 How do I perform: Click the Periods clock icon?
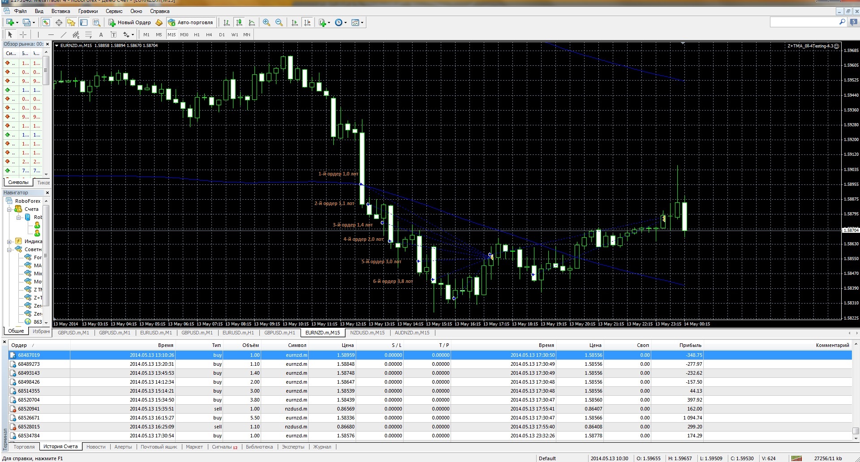pyautogui.click(x=339, y=22)
